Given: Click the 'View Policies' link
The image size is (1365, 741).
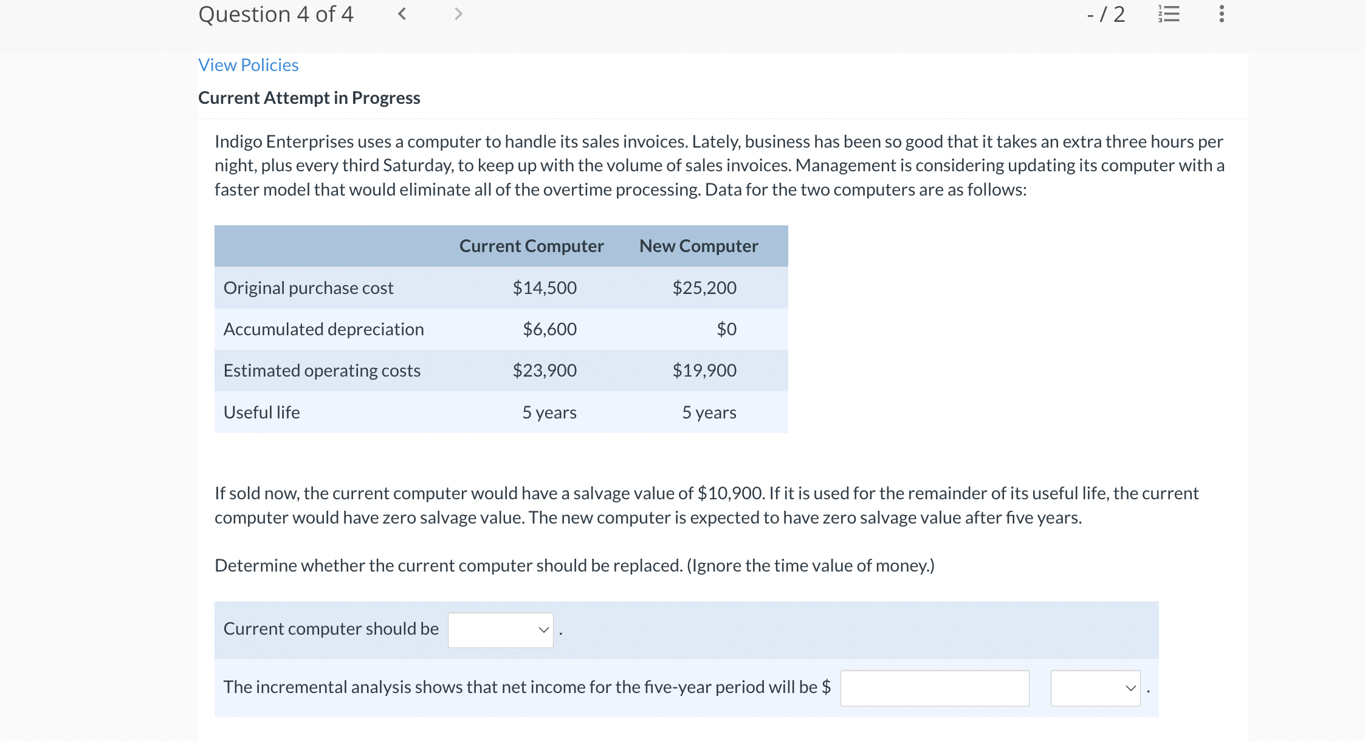Looking at the screenshot, I should (248, 64).
